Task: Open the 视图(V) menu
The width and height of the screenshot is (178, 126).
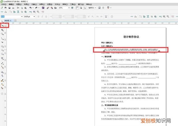Action: coord(19,4)
